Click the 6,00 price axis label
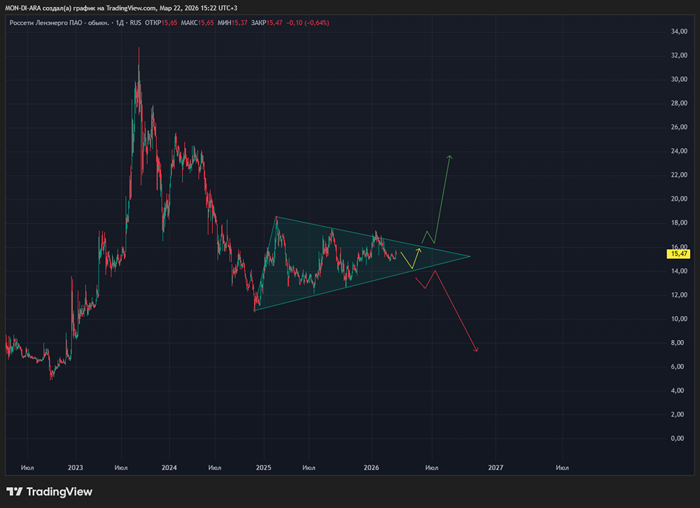 pos(677,367)
